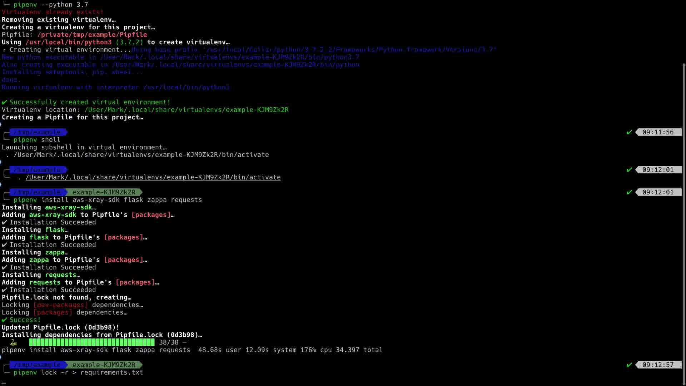
Task: Click checkmark before 'Successfully created virtual environment!'
Action: pyautogui.click(x=4, y=102)
